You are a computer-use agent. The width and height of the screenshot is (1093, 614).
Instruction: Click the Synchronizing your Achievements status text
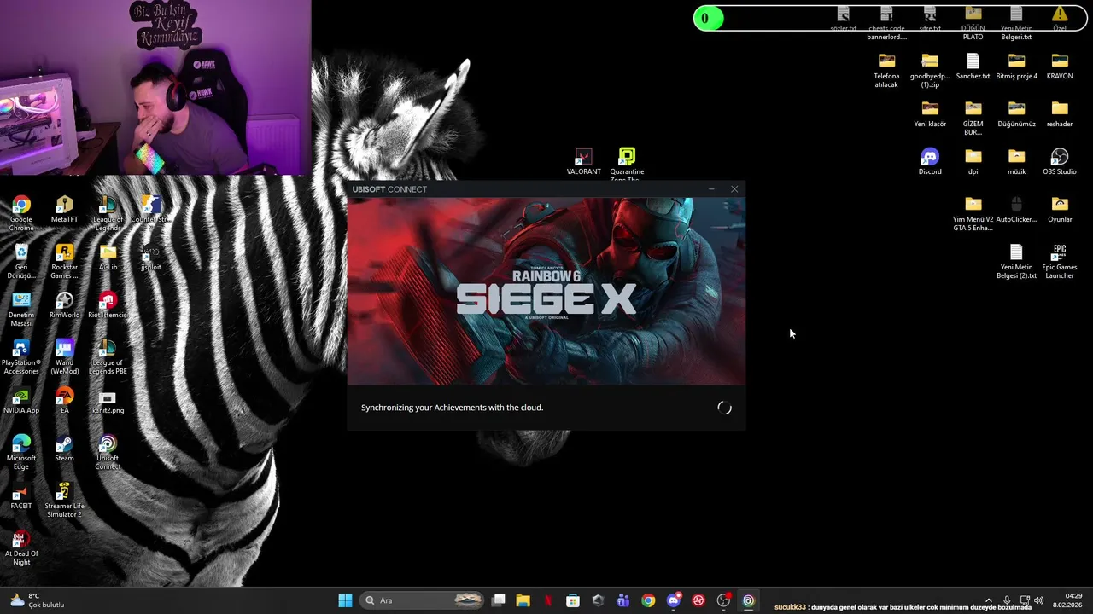(452, 408)
